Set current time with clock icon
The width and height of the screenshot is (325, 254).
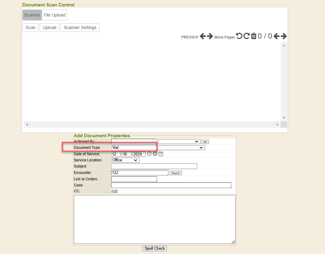coord(149,154)
